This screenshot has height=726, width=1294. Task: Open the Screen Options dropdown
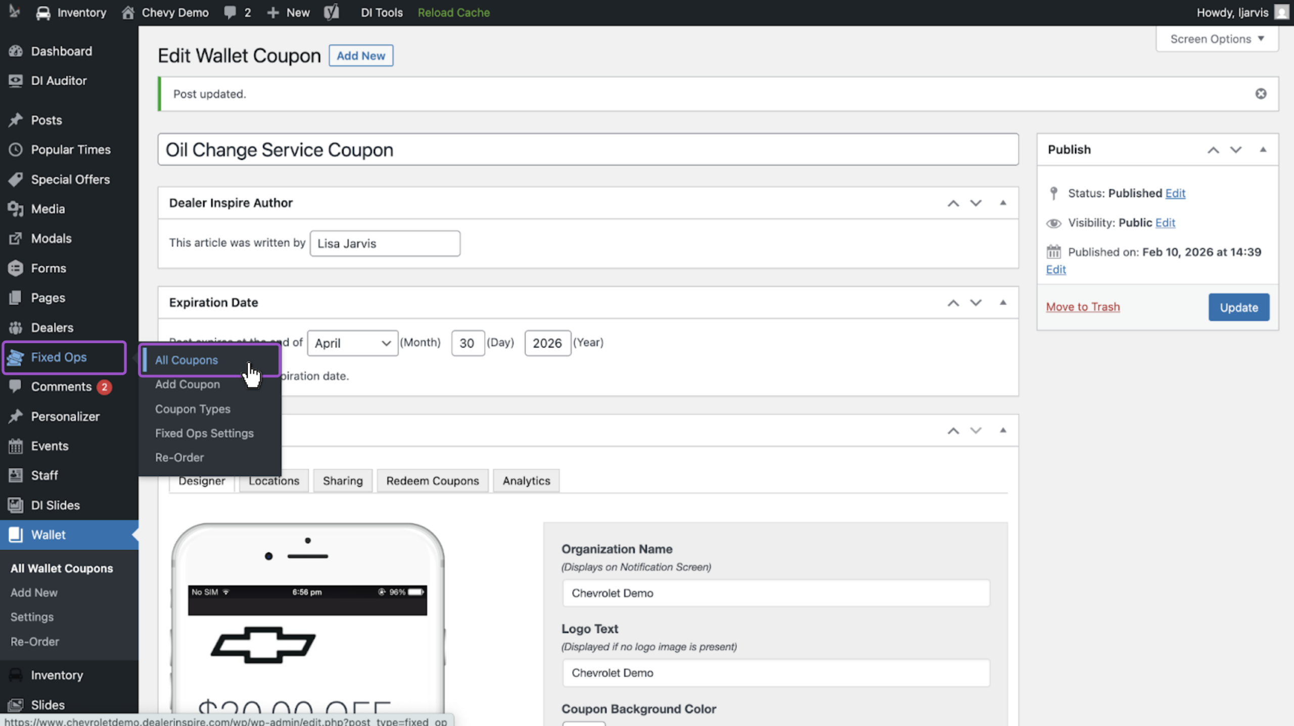pos(1217,39)
